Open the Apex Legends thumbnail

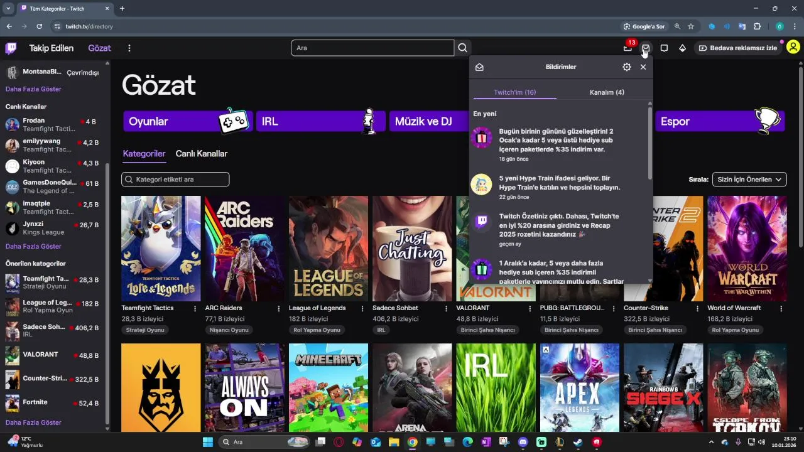[x=580, y=387]
